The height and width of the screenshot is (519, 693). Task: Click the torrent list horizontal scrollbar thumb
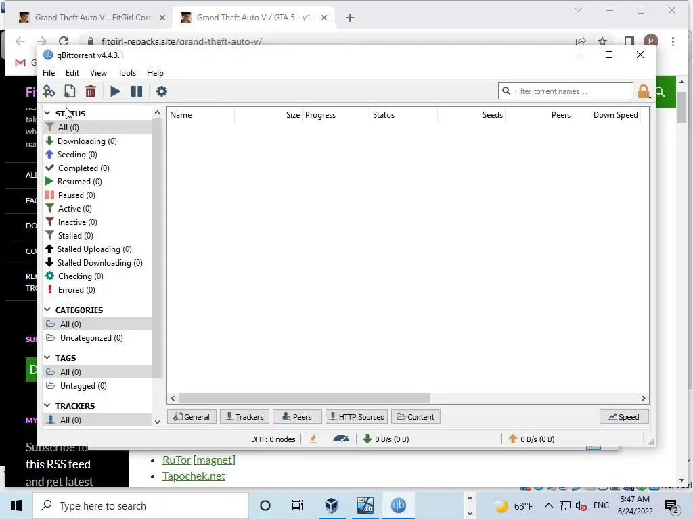pos(304,398)
